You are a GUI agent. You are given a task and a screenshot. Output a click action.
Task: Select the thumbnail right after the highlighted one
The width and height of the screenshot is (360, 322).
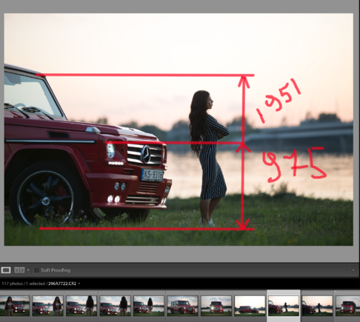tap(317, 306)
